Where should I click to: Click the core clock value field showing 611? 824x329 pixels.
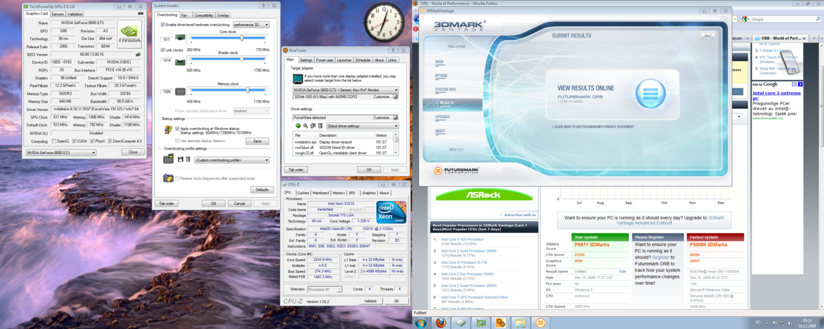168,39
